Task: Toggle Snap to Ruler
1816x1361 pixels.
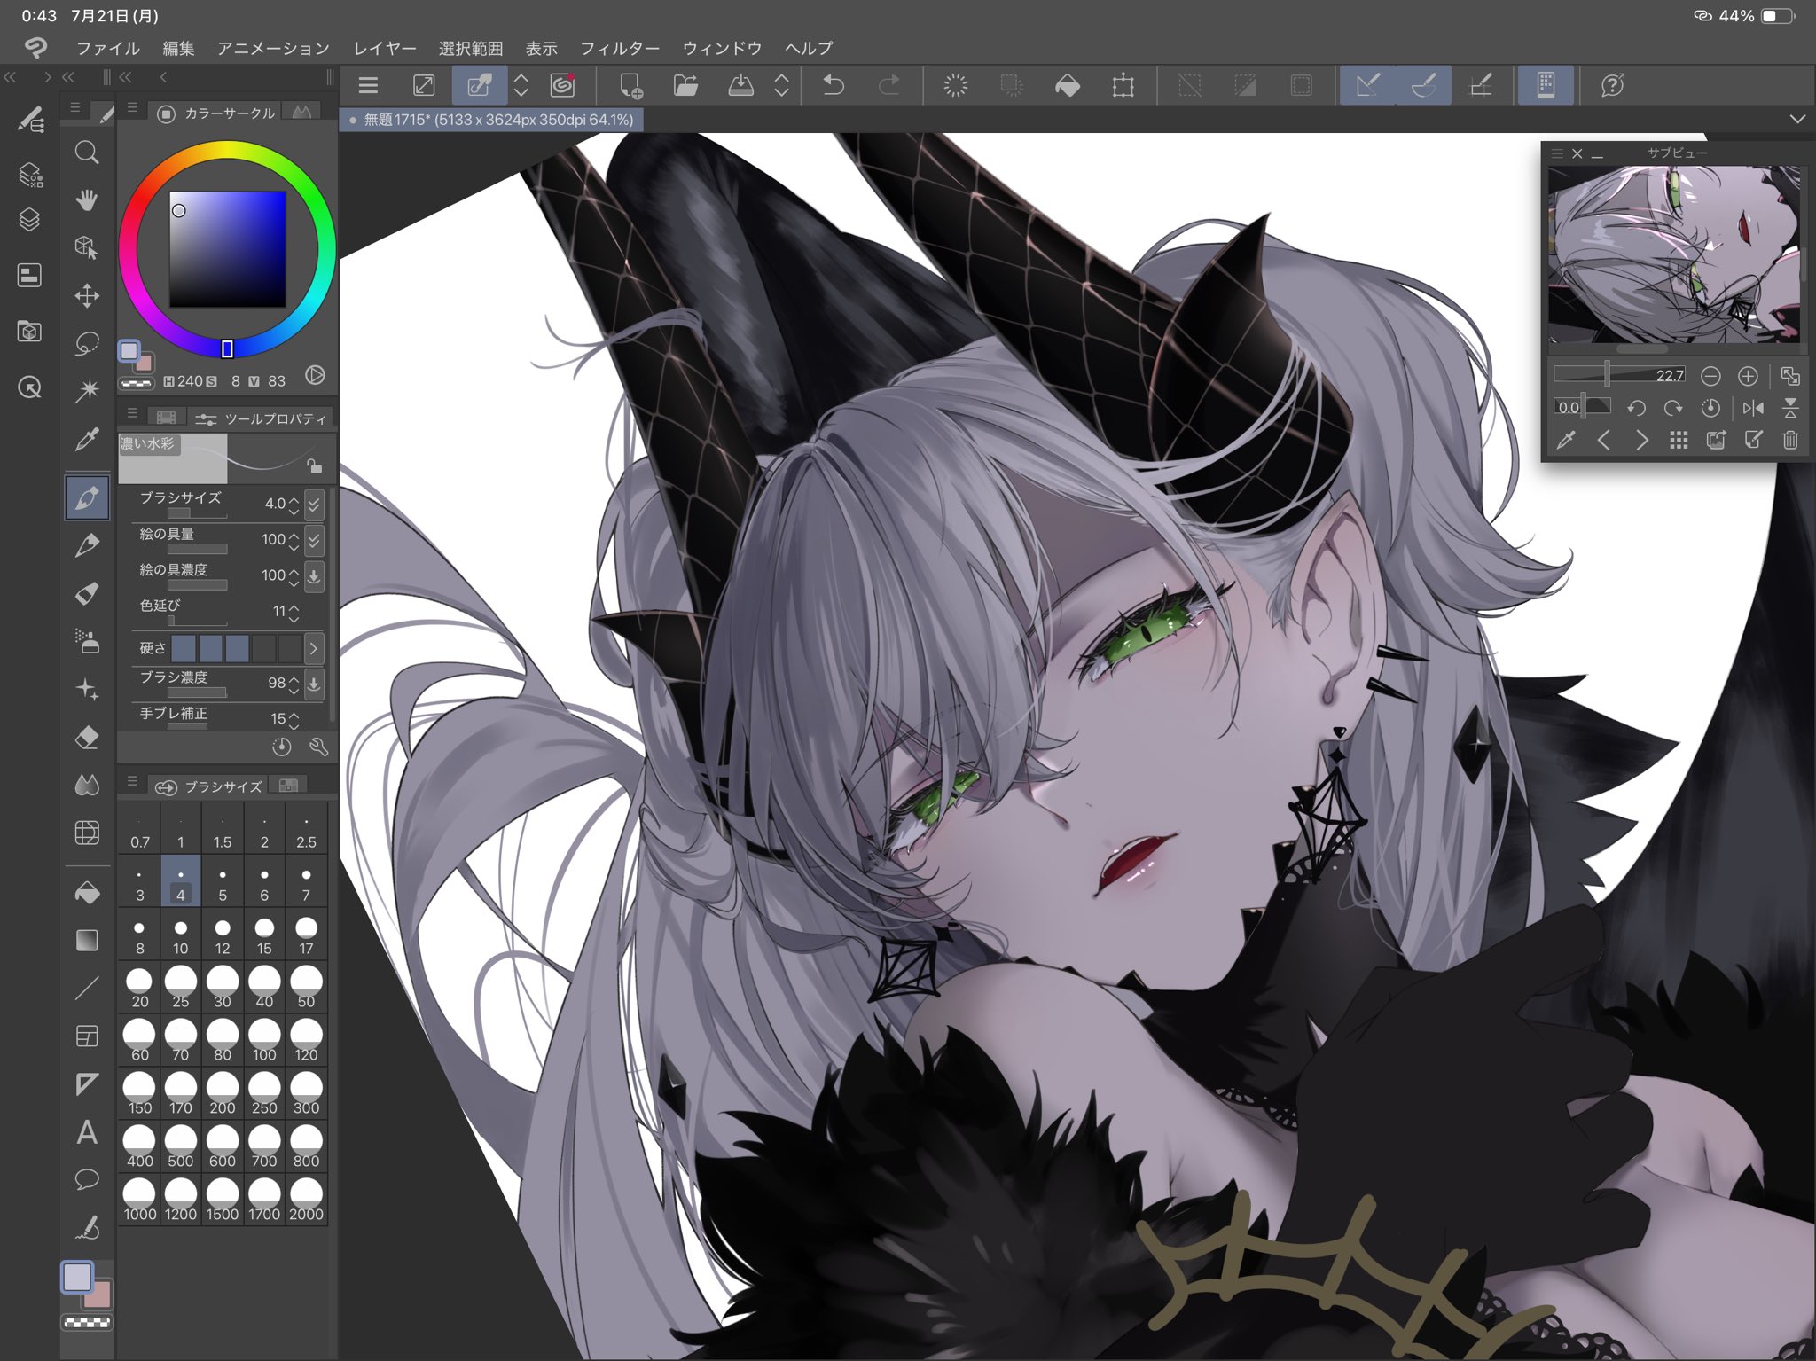Action: pyautogui.click(x=1367, y=85)
